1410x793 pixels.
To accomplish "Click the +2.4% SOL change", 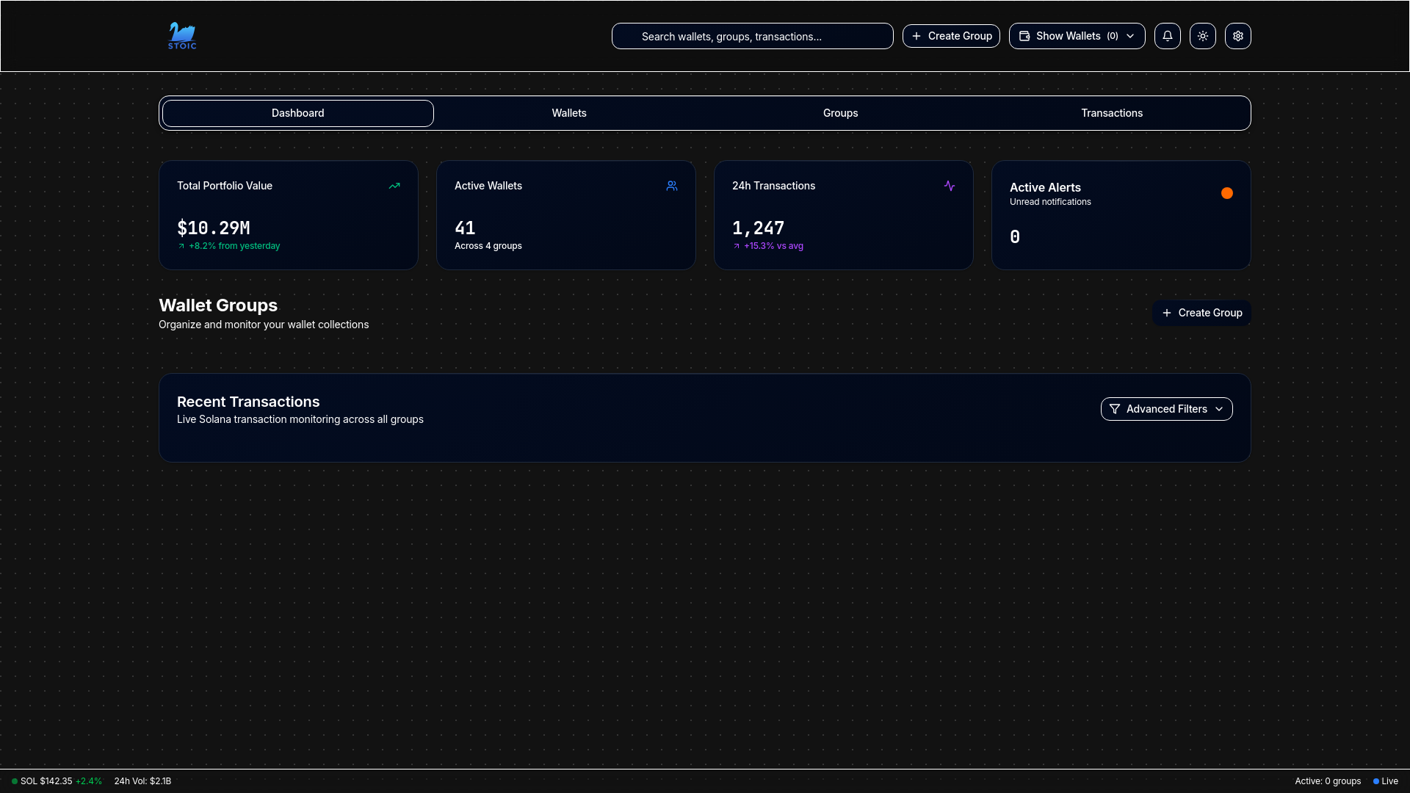I will [89, 781].
